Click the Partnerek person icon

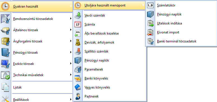(x=78, y=96)
